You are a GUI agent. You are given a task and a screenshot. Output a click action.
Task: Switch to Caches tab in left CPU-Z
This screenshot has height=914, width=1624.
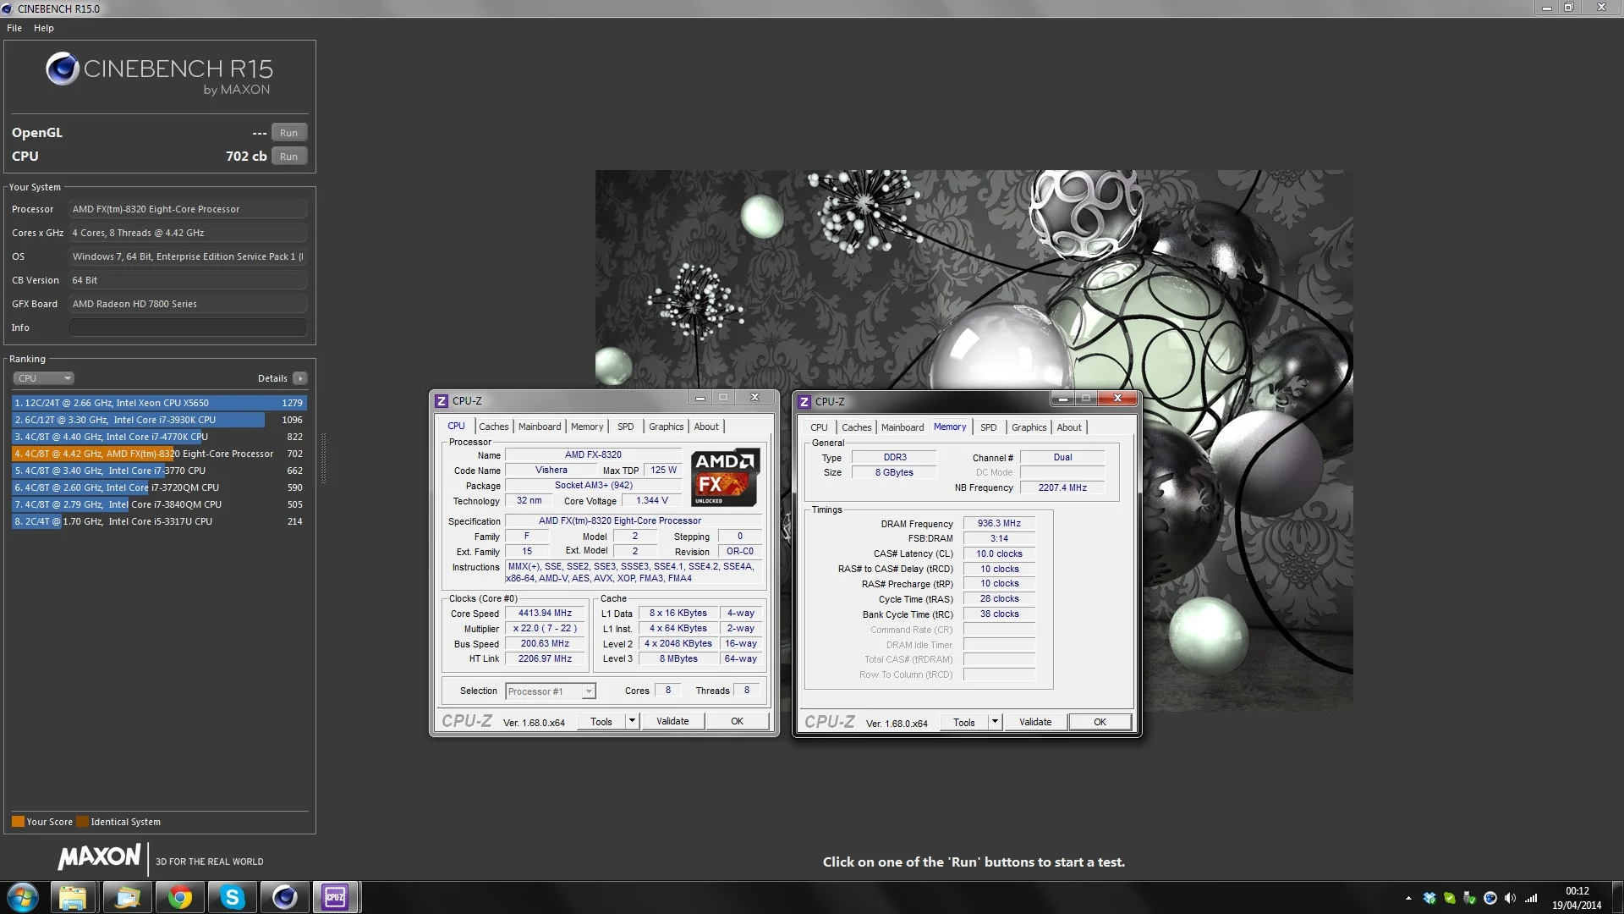click(494, 427)
